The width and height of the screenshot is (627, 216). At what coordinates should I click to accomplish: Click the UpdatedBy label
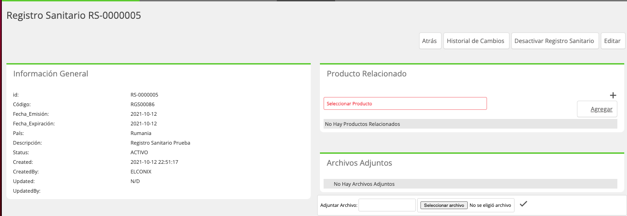pos(27,191)
